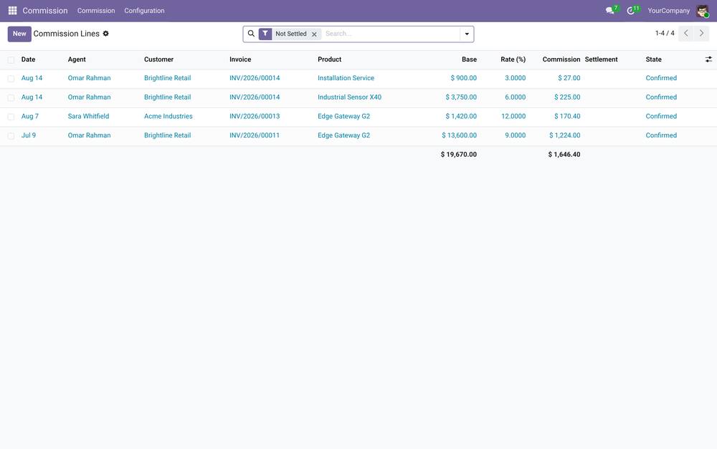Focus the Search input field
The image size is (717, 449).
tap(391, 34)
